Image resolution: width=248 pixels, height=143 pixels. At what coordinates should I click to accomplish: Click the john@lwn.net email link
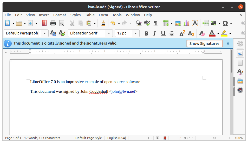123,91
